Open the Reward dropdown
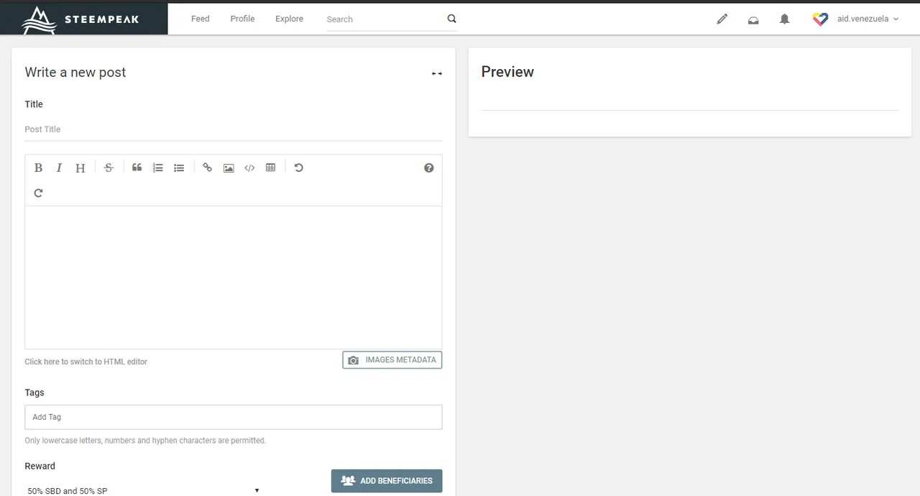 pos(143,490)
